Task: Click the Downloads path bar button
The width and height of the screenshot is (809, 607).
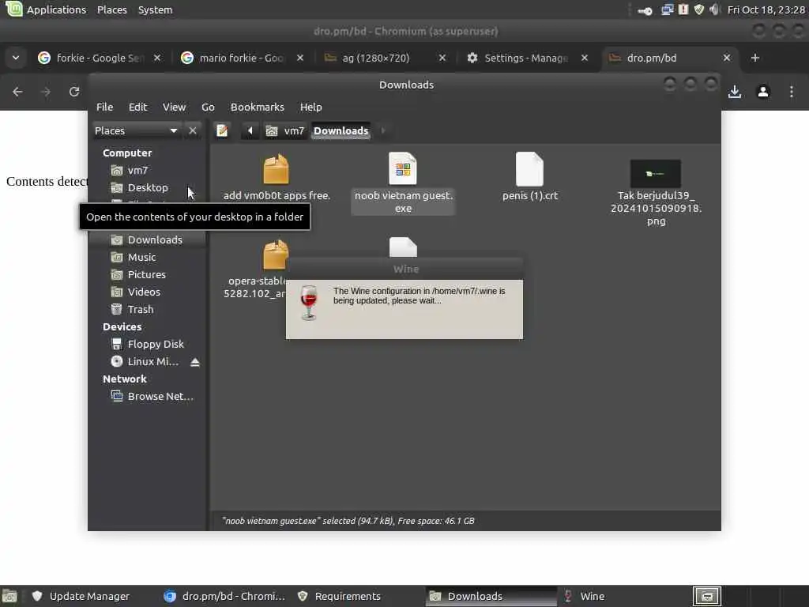Action: click(x=341, y=130)
